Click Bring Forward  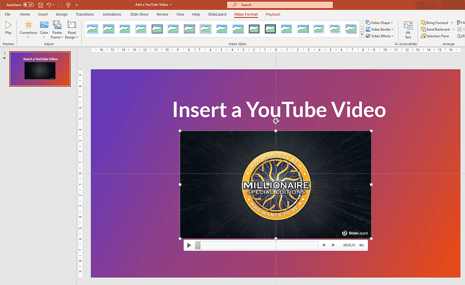pos(434,22)
